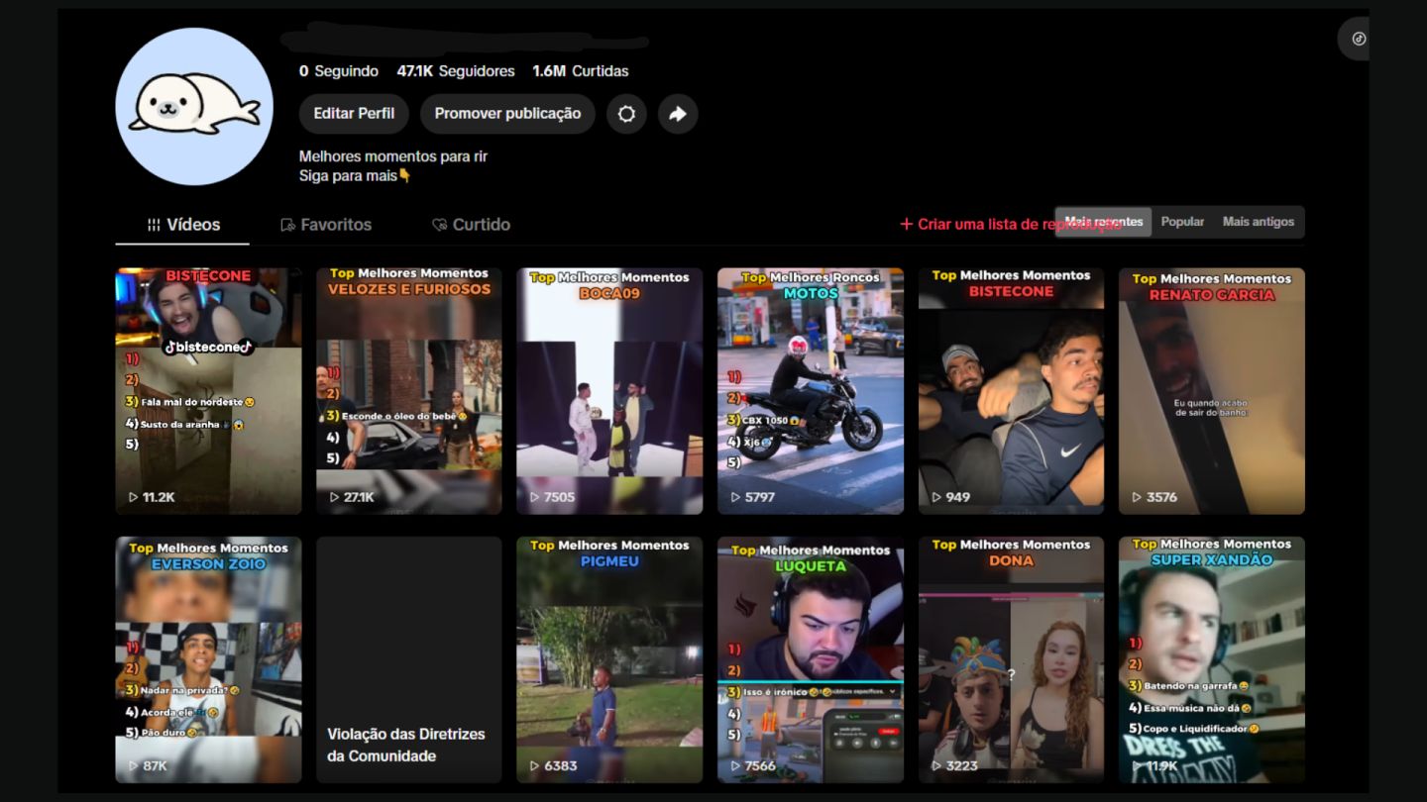1427x802 pixels.
Task: Switch to the Favoritos tab
Action: point(326,225)
